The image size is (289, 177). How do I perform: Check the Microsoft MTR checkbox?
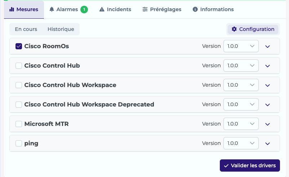(19, 124)
